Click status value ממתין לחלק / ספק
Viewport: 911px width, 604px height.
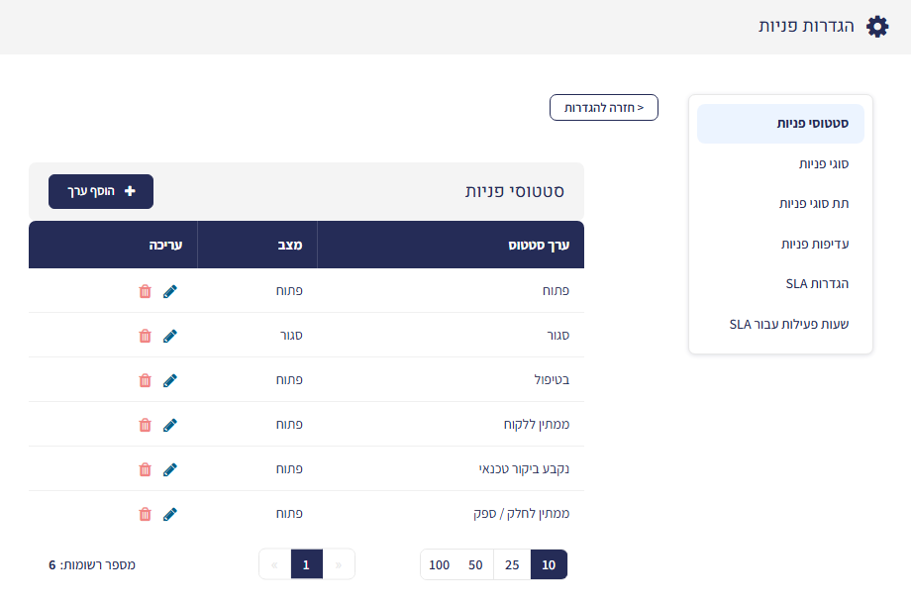click(x=521, y=514)
